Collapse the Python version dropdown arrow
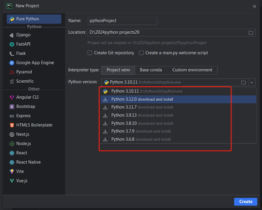The width and height of the screenshot is (262, 210). pos(252,82)
